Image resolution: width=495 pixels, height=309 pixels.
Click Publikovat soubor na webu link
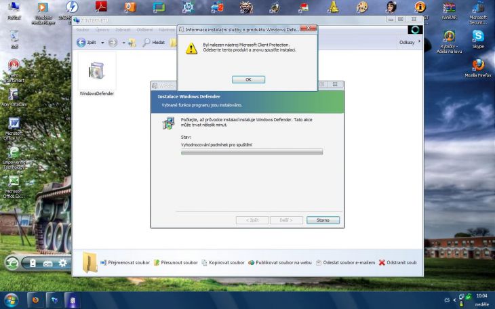280,263
